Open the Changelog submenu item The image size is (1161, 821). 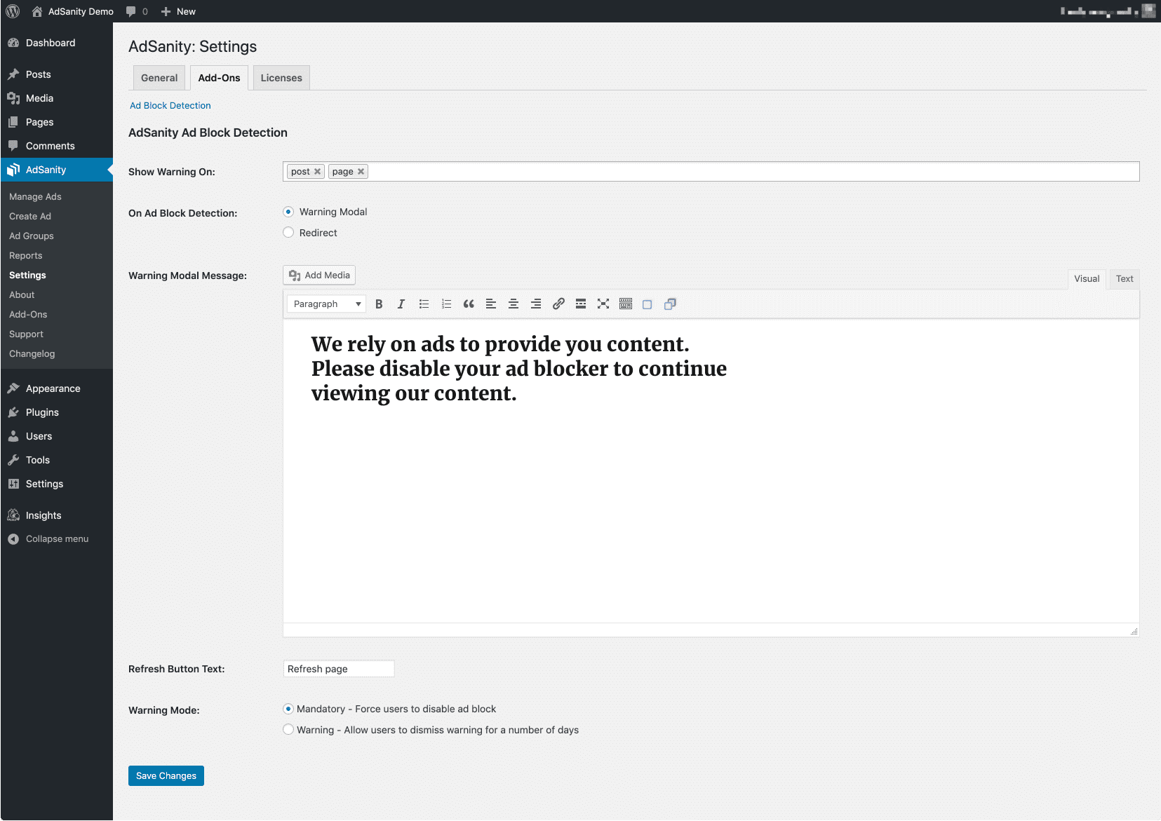[32, 354]
